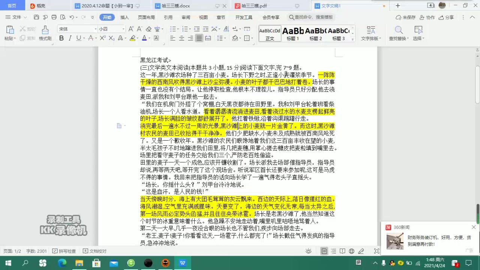This screenshot has height=270, width=480.
Task: Toggle center text alignment
Action: coord(181,38)
